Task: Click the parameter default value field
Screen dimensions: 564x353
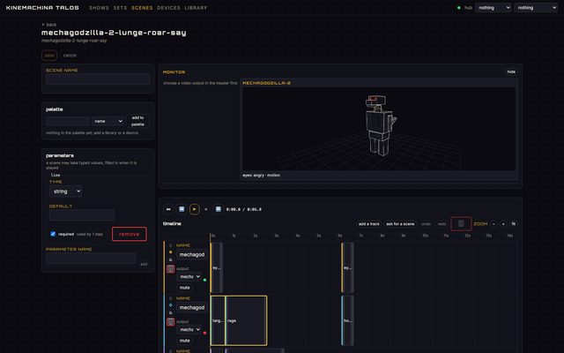Action: [82, 215]
